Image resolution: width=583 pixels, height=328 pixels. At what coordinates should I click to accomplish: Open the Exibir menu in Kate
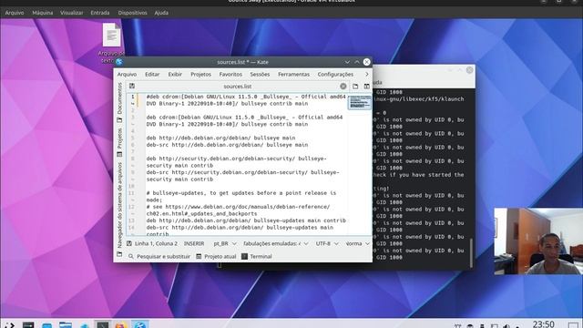pos(175,75)
